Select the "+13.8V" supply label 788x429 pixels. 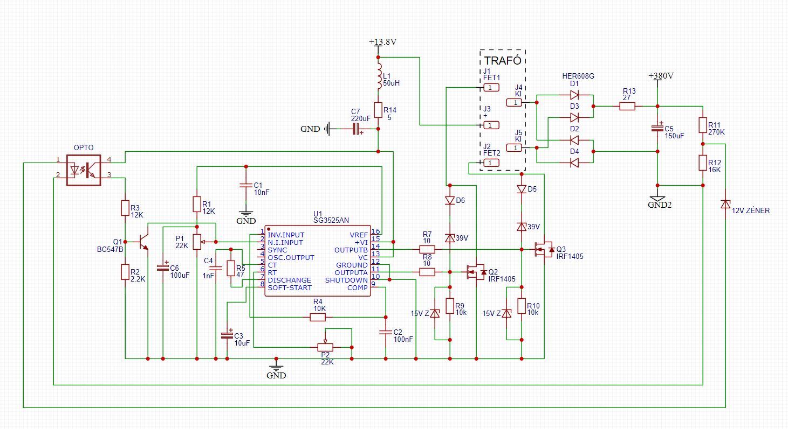click(383, 42)
